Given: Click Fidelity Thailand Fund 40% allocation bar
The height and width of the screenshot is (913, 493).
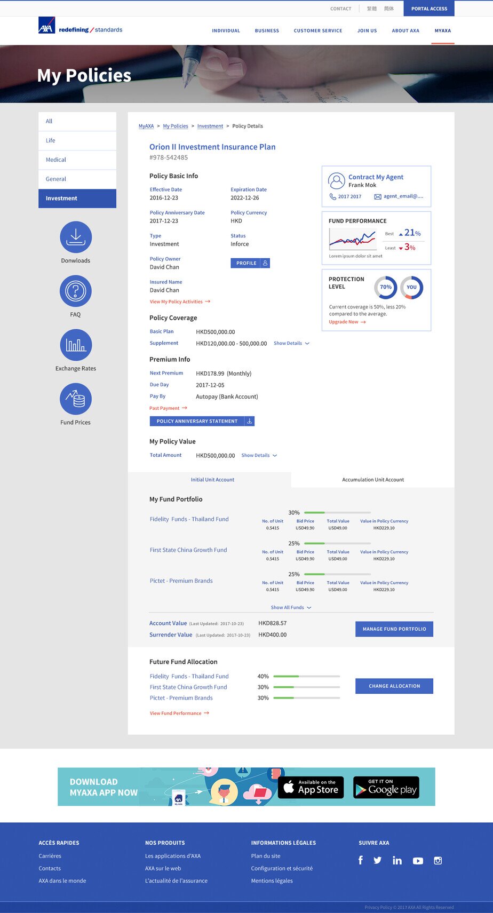Looking at the screenshot, I should [x=307, y=676].
